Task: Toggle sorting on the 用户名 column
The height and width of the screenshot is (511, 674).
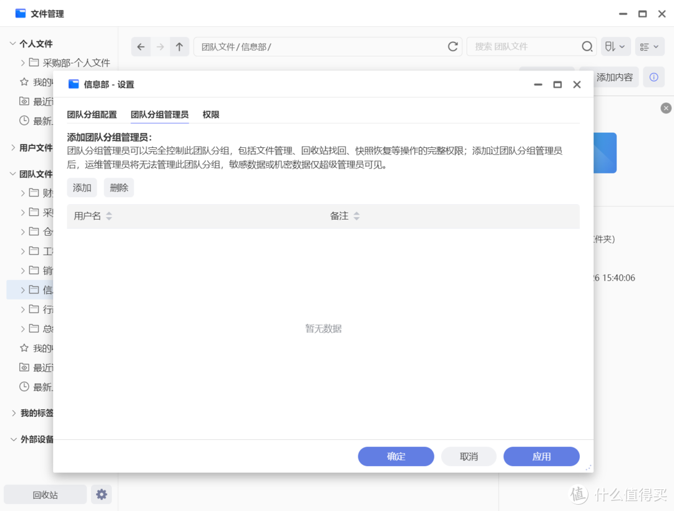Action: pyautogui.click(x=109, y=215)
